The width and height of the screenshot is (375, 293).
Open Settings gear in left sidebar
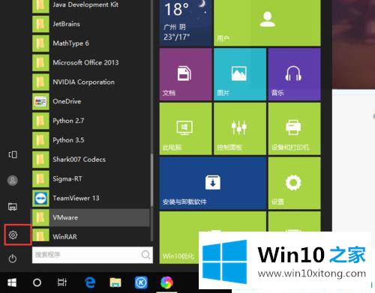pyautogui.click(x=13, y=235)
